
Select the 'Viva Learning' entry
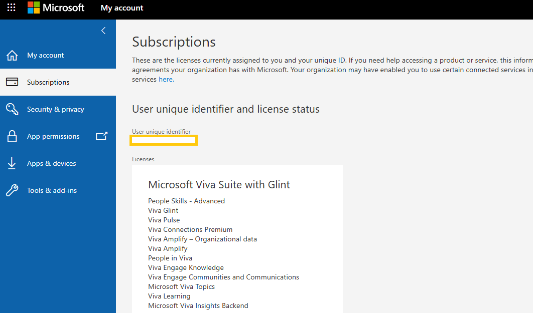[x=169, y=296]
